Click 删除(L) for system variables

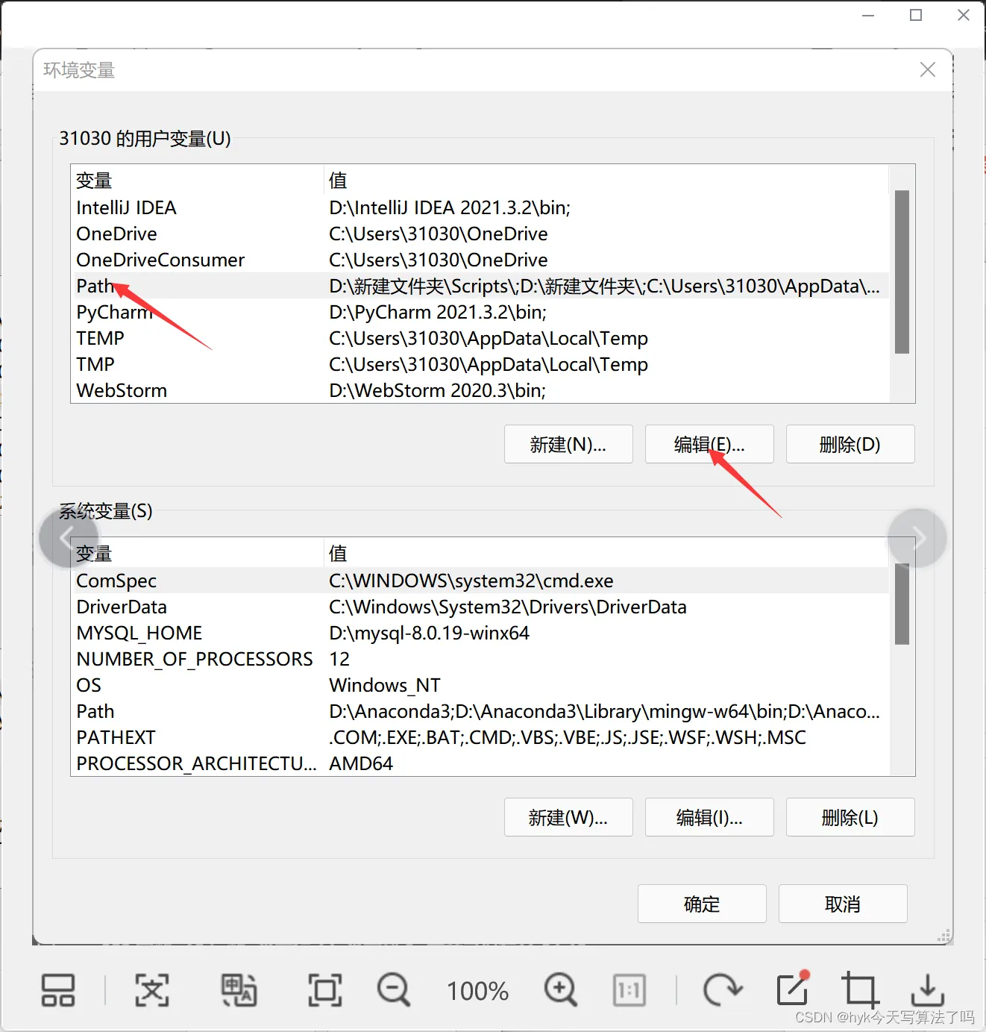click(x=850, y=817)
